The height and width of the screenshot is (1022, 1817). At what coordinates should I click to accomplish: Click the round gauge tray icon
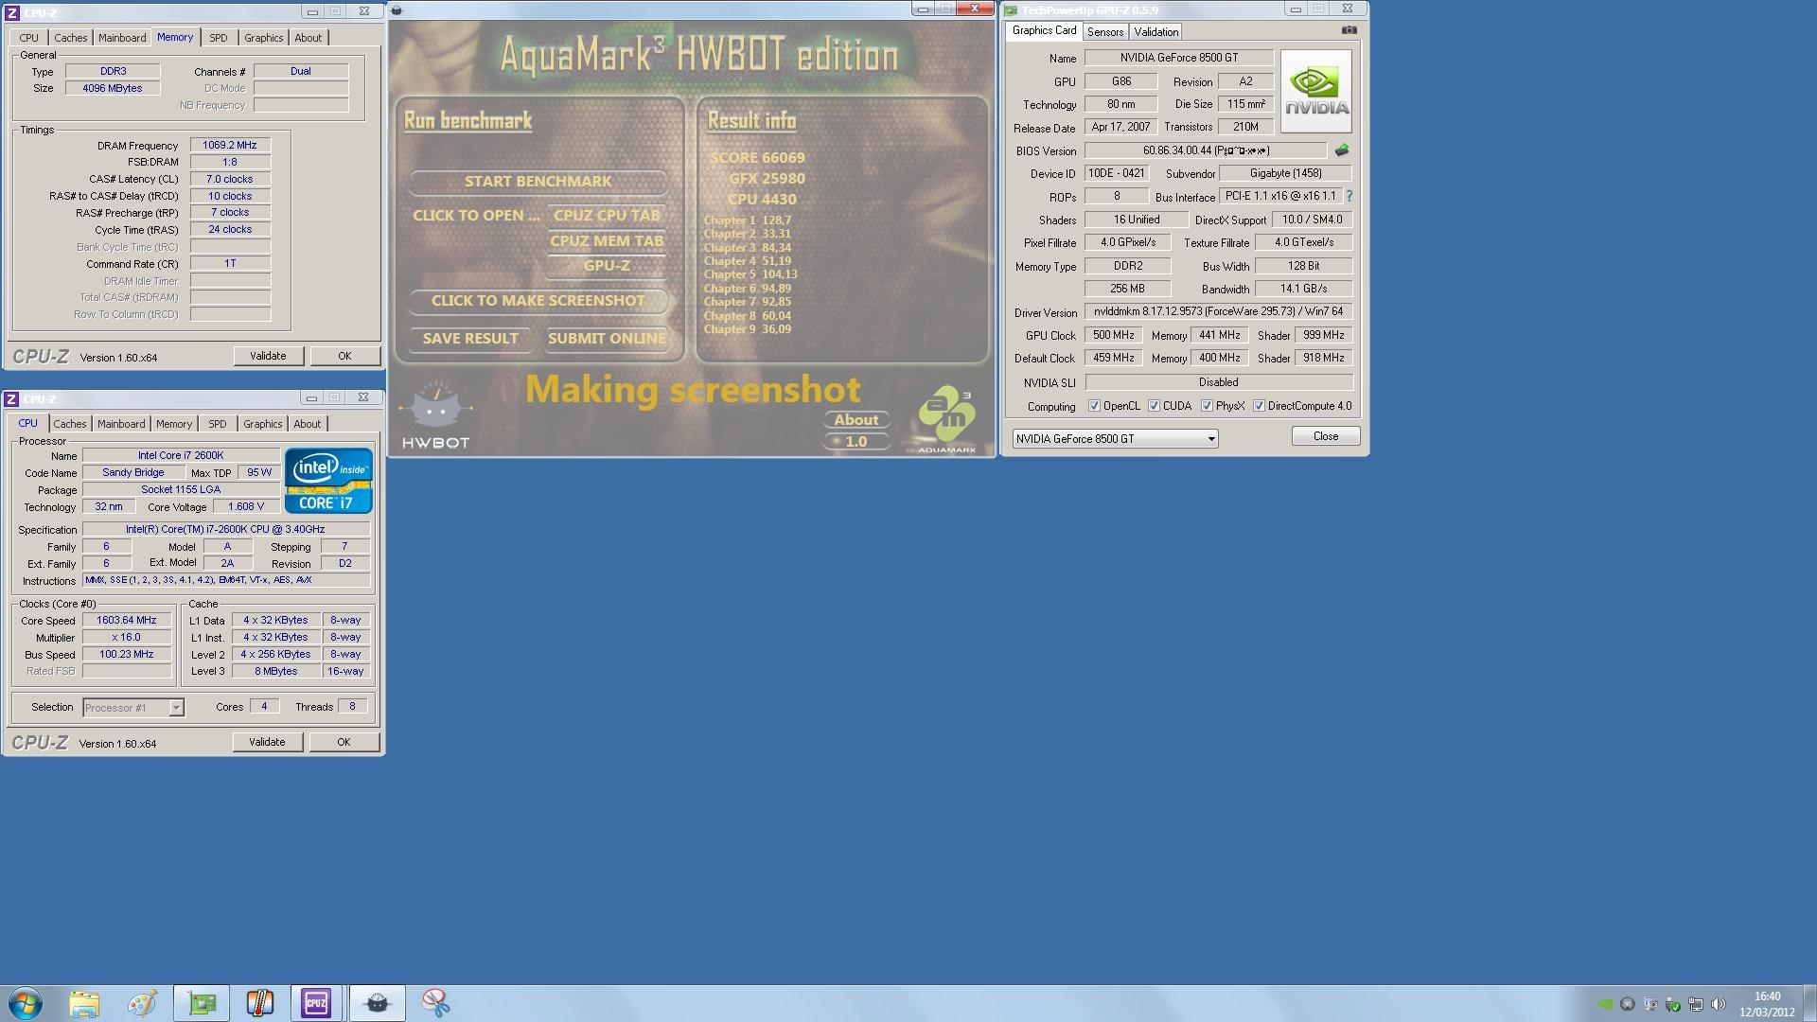[x=1628, y=1004]
